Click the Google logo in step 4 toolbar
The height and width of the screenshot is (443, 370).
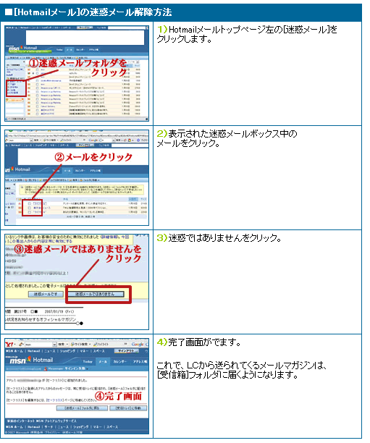click(x=138, y=345)
